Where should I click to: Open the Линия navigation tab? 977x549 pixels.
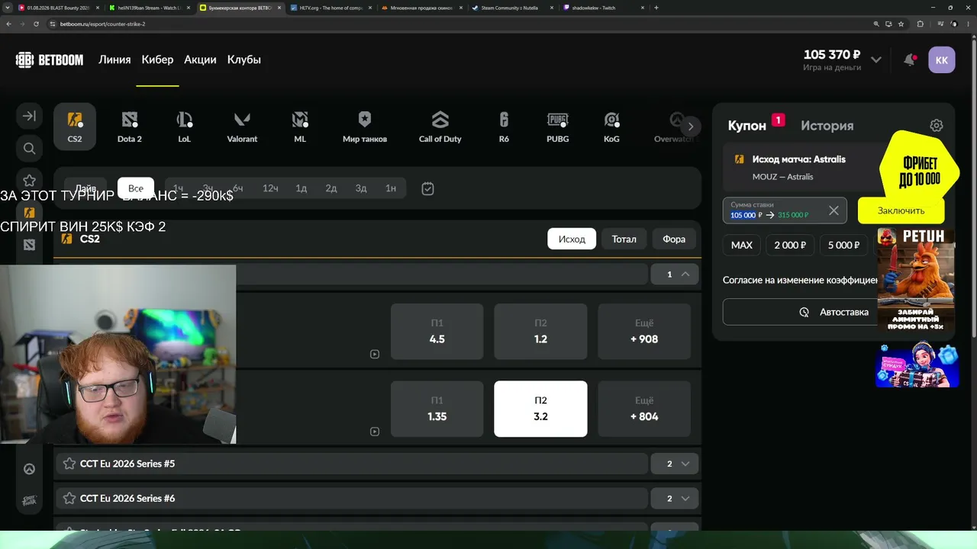point(114,59)
